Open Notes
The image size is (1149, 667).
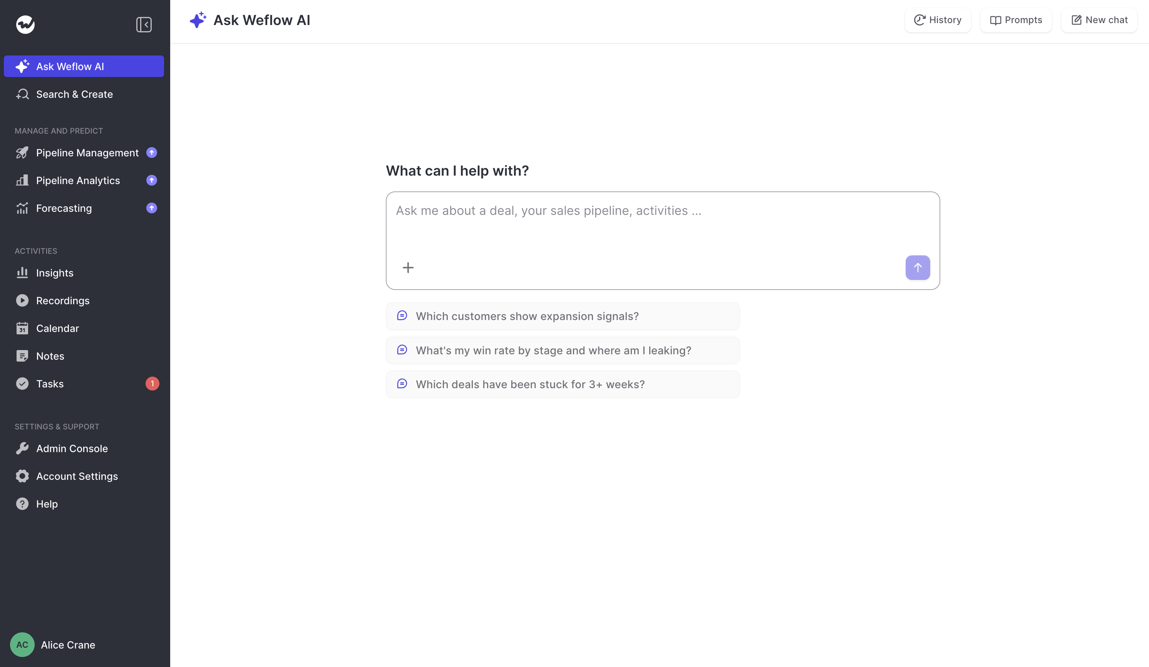click(x=84, y=357)
